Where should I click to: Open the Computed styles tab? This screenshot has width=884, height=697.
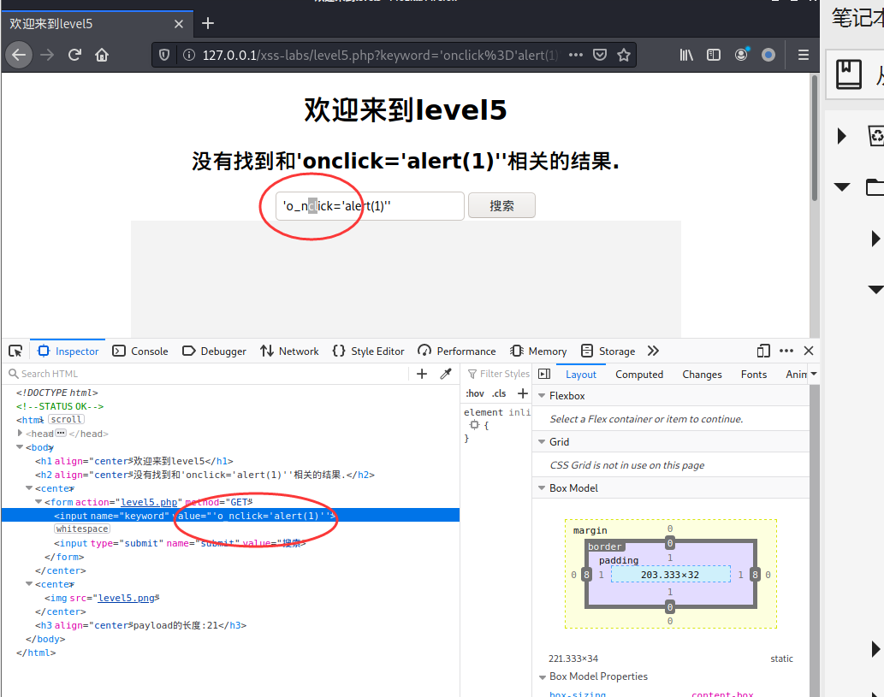click(x=639, y=374)
